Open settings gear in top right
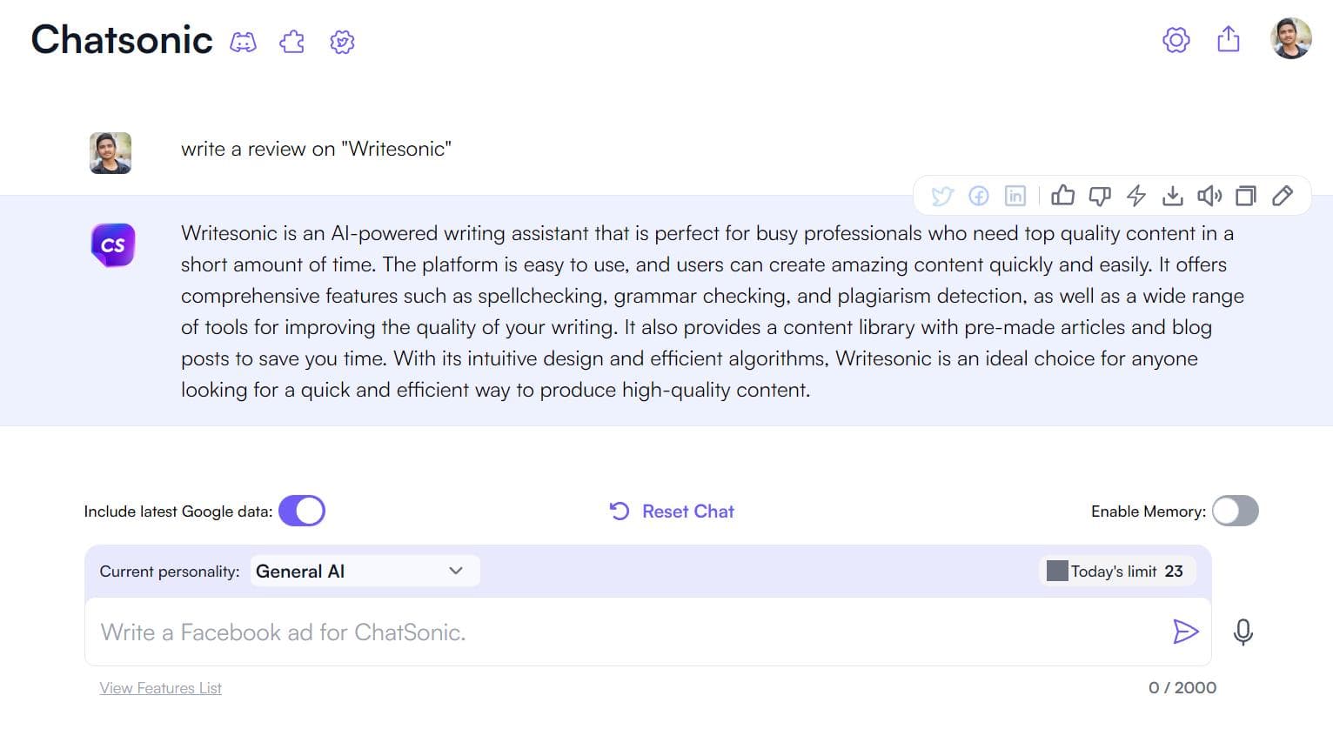 pyautogui.click(x=1176, y=39)
